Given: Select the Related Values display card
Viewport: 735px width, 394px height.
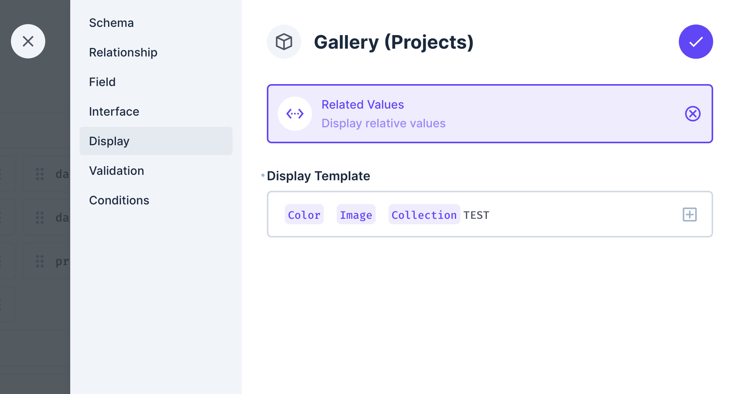Looking at the screenshot, I should [490, 114].
